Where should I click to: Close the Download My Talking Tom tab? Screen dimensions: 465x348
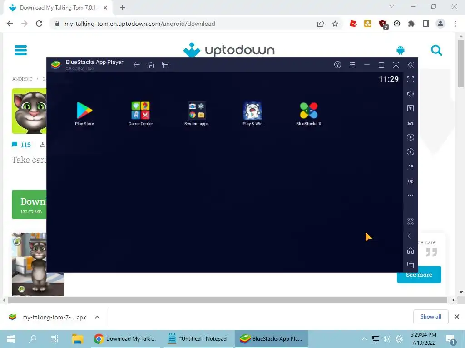(105, 8)
